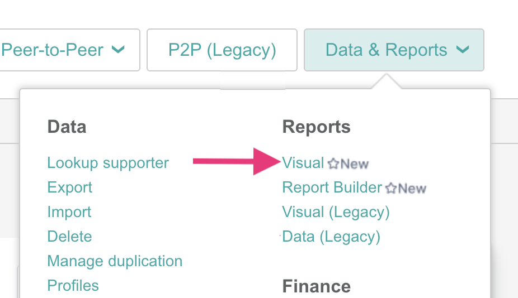Click the Data & Reports menu label

tap(386, 50)
